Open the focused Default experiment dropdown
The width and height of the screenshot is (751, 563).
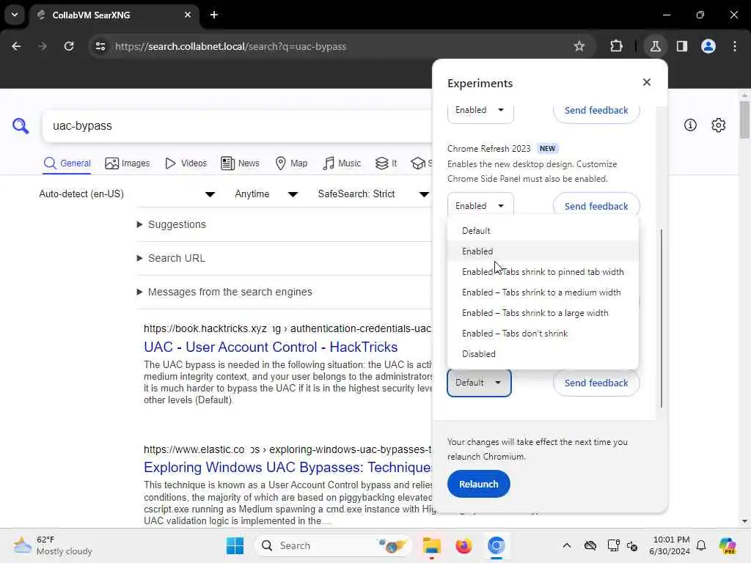479,383
